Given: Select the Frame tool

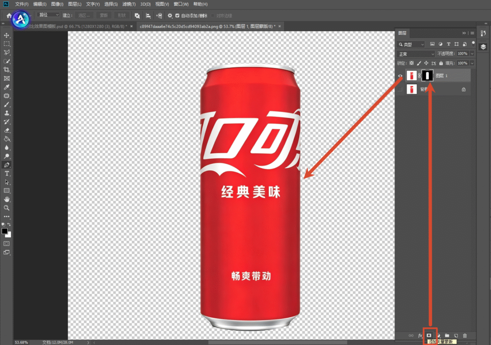Looking at the screenshot, I should [x=7, y=78].
